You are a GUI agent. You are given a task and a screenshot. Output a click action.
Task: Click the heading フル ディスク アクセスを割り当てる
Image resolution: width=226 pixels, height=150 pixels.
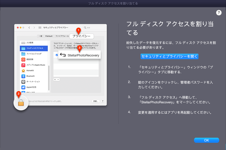coord(170,28)
